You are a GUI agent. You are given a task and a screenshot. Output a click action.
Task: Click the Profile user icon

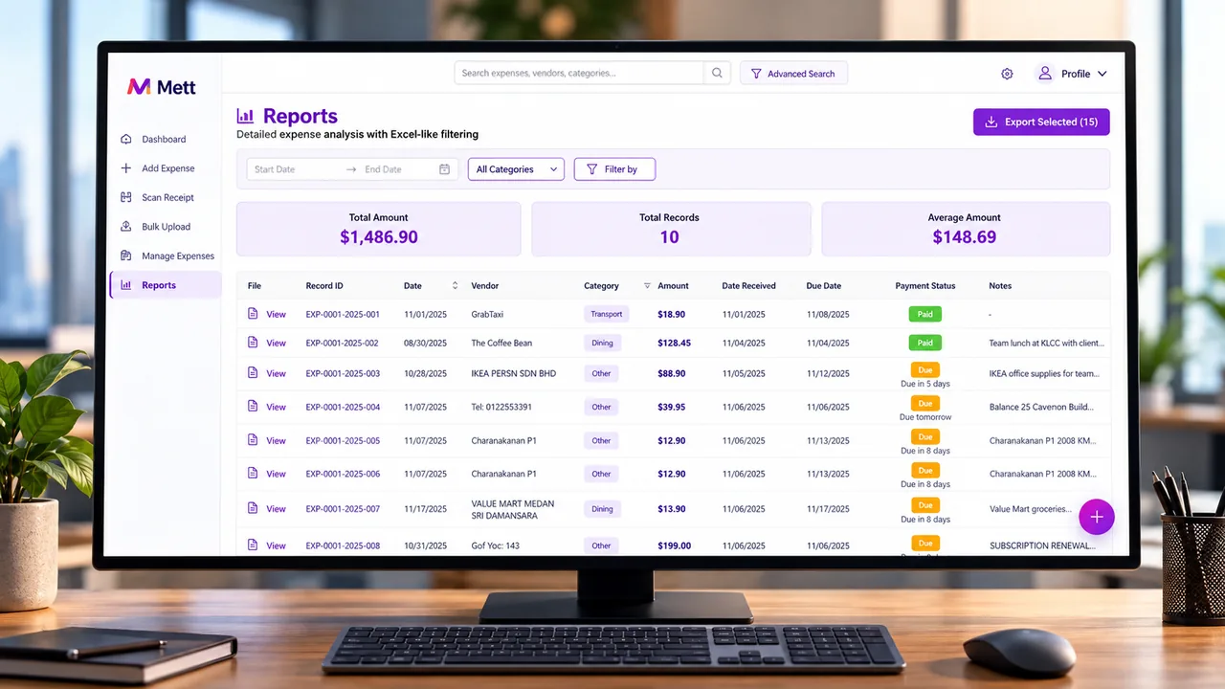[x=1045, y=73]
